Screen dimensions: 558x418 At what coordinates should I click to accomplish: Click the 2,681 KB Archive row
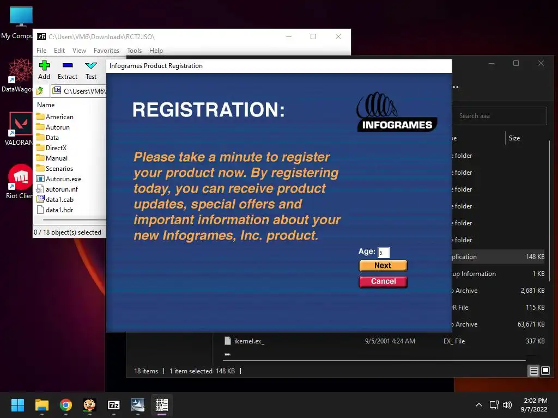498,291
